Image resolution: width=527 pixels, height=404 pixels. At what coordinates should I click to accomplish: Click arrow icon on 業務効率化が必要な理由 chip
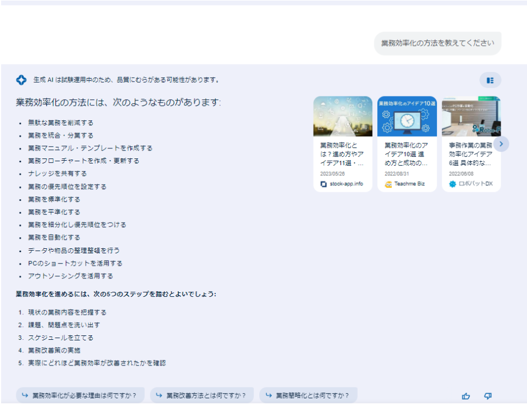point(25,396)
